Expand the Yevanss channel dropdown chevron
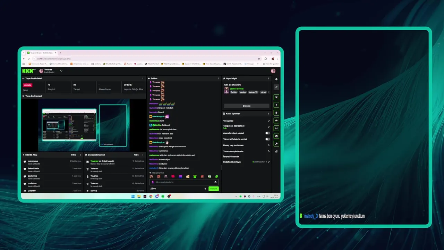Viewport: 444px width, 250px height. [61, 71]
